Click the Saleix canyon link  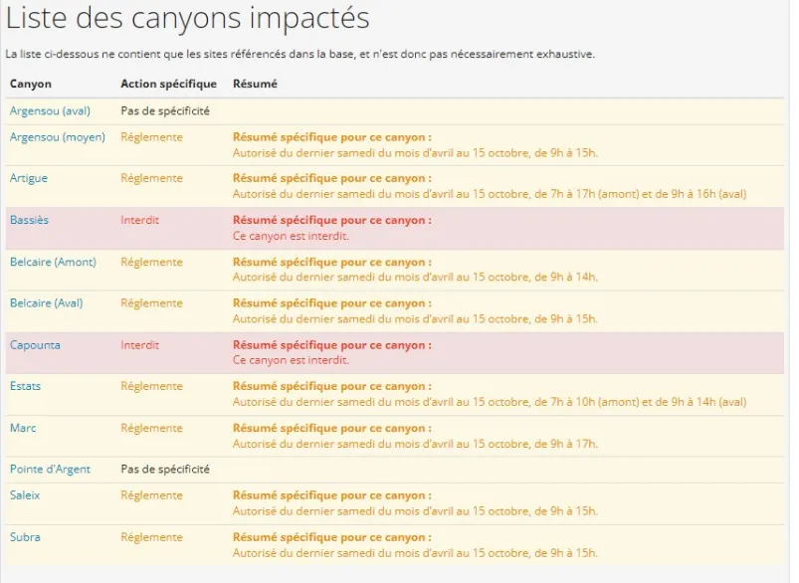(25, 494)
